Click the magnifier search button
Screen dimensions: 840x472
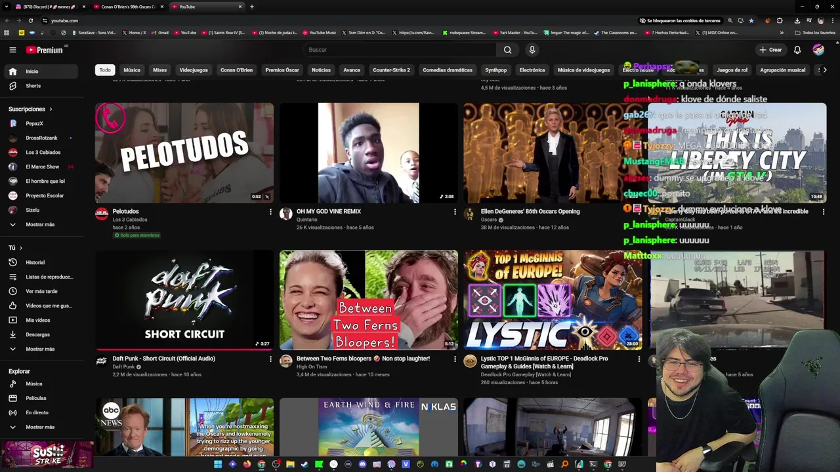[x=507, y=50]
